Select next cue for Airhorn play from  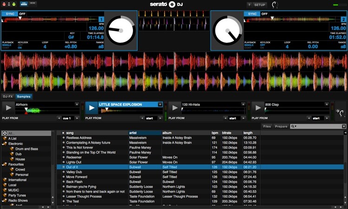77,118
